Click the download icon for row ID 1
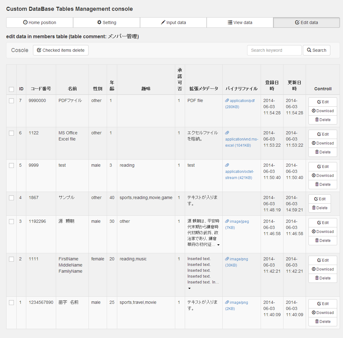This screenshot has height=338, width=343. 314,312
